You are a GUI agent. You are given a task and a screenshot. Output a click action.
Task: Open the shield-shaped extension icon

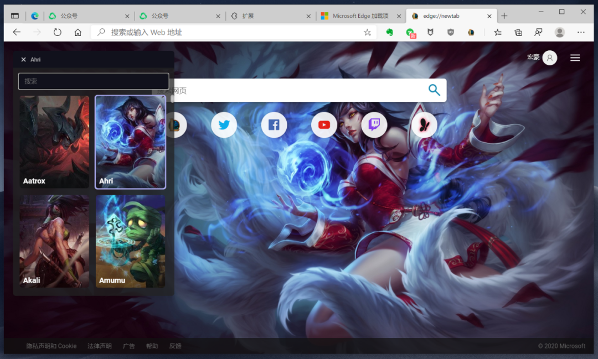click(430, 33)
